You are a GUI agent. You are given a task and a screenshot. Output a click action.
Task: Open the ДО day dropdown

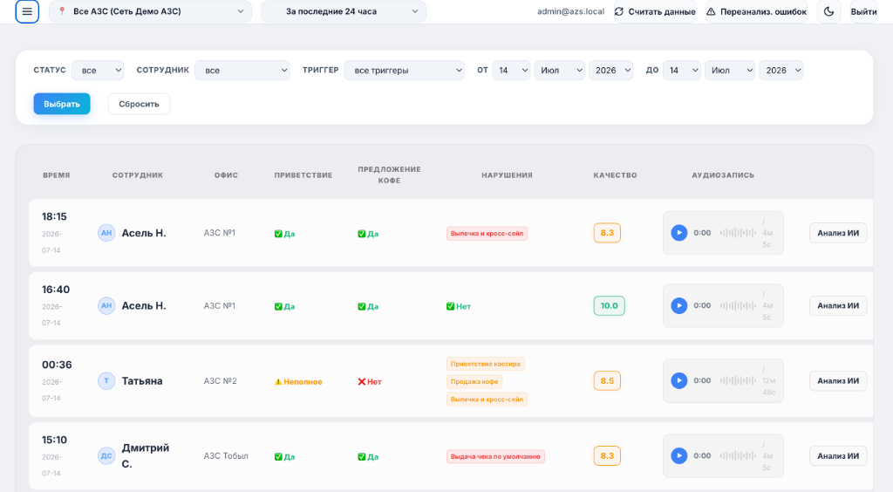(682, 70)
